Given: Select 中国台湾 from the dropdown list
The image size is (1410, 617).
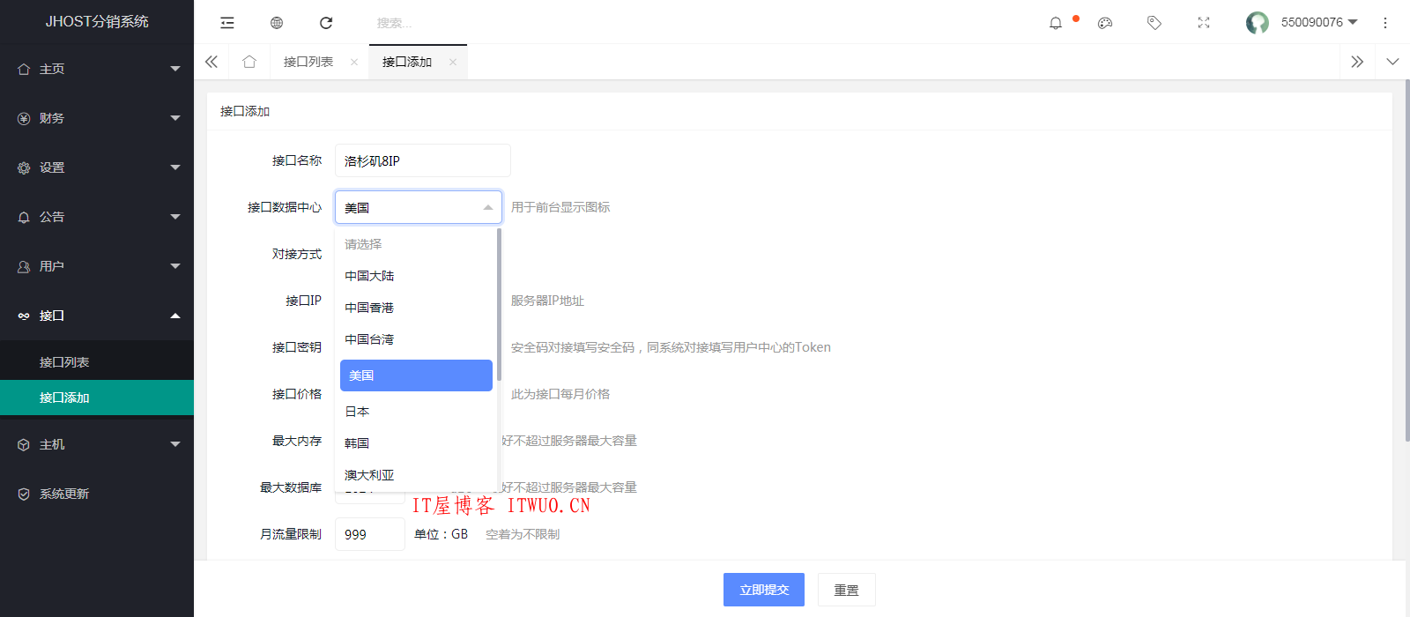Looking at the screenshot, I should click(416, 339).
